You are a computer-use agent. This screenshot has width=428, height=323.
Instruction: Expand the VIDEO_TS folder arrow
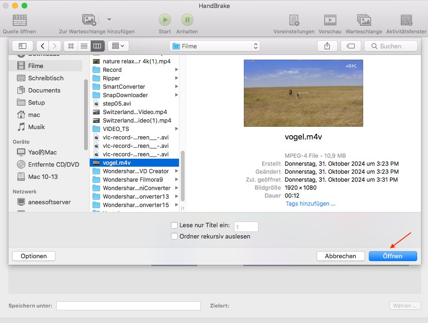coord(176,129)
